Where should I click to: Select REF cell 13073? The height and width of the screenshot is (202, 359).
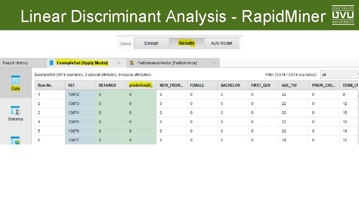pos(80,104)
